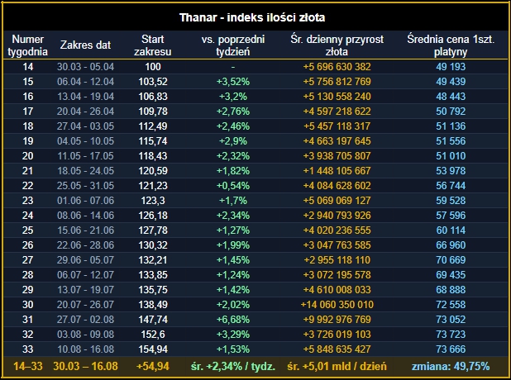Image resolution: width=511 pixels, height=380 pixels.
Task: Click the title 'Thanar - indeks ilości złota'
Action: (x=252, y=17)
